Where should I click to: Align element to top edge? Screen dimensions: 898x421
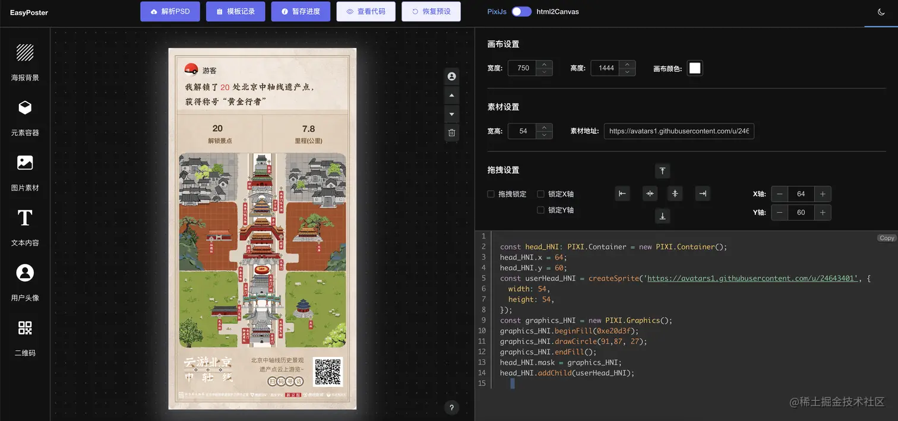pos(662,171)
